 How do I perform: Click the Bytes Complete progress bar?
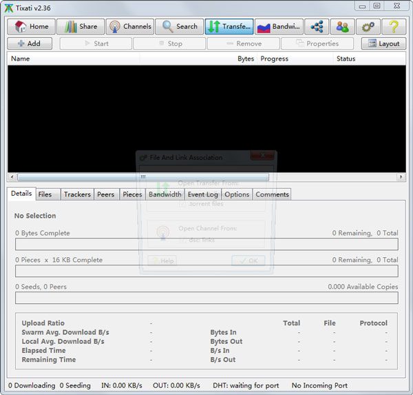point(206,244)
